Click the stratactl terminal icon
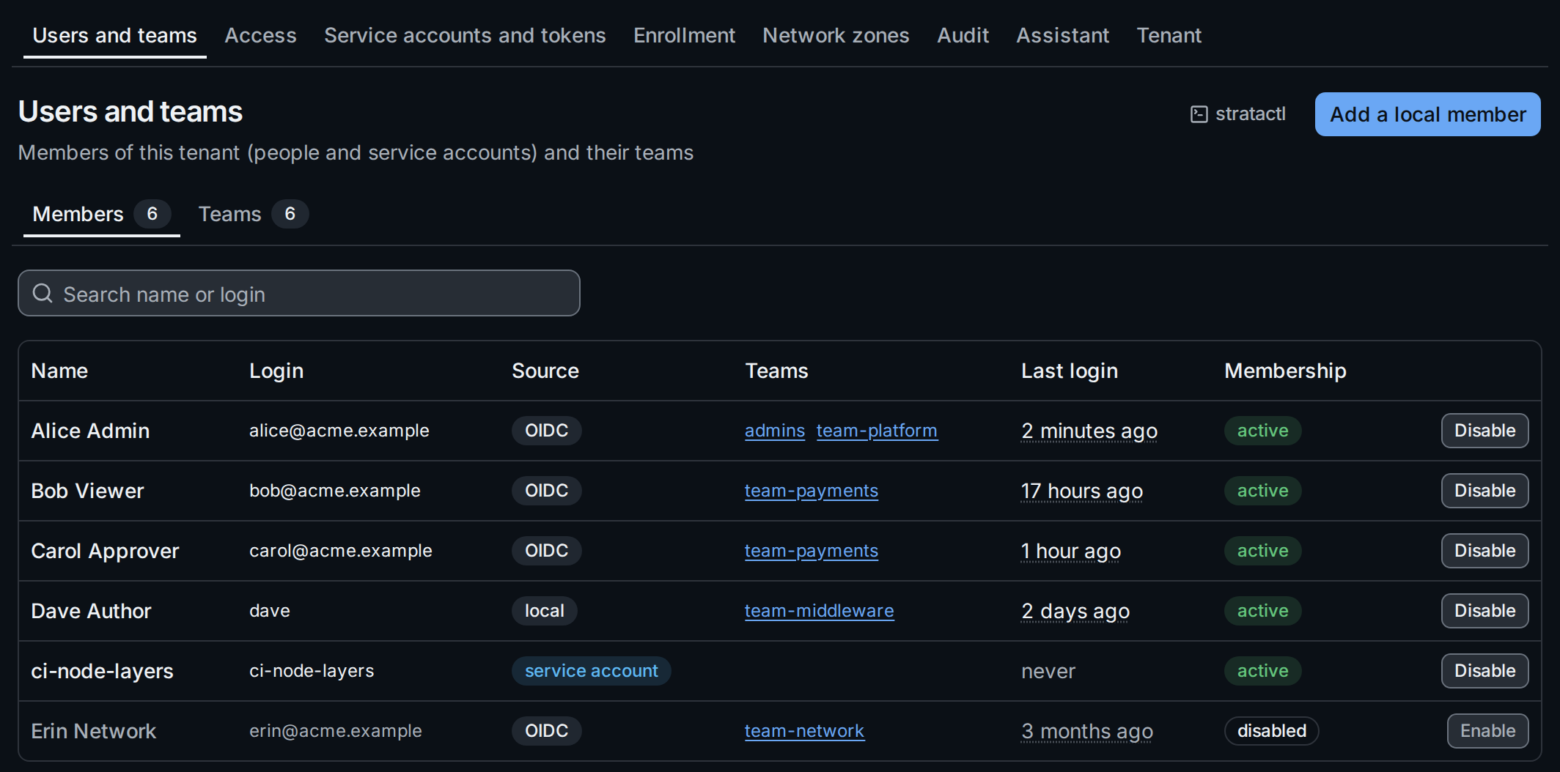Screen dimensions: 1560x772 click(1199, 114)
